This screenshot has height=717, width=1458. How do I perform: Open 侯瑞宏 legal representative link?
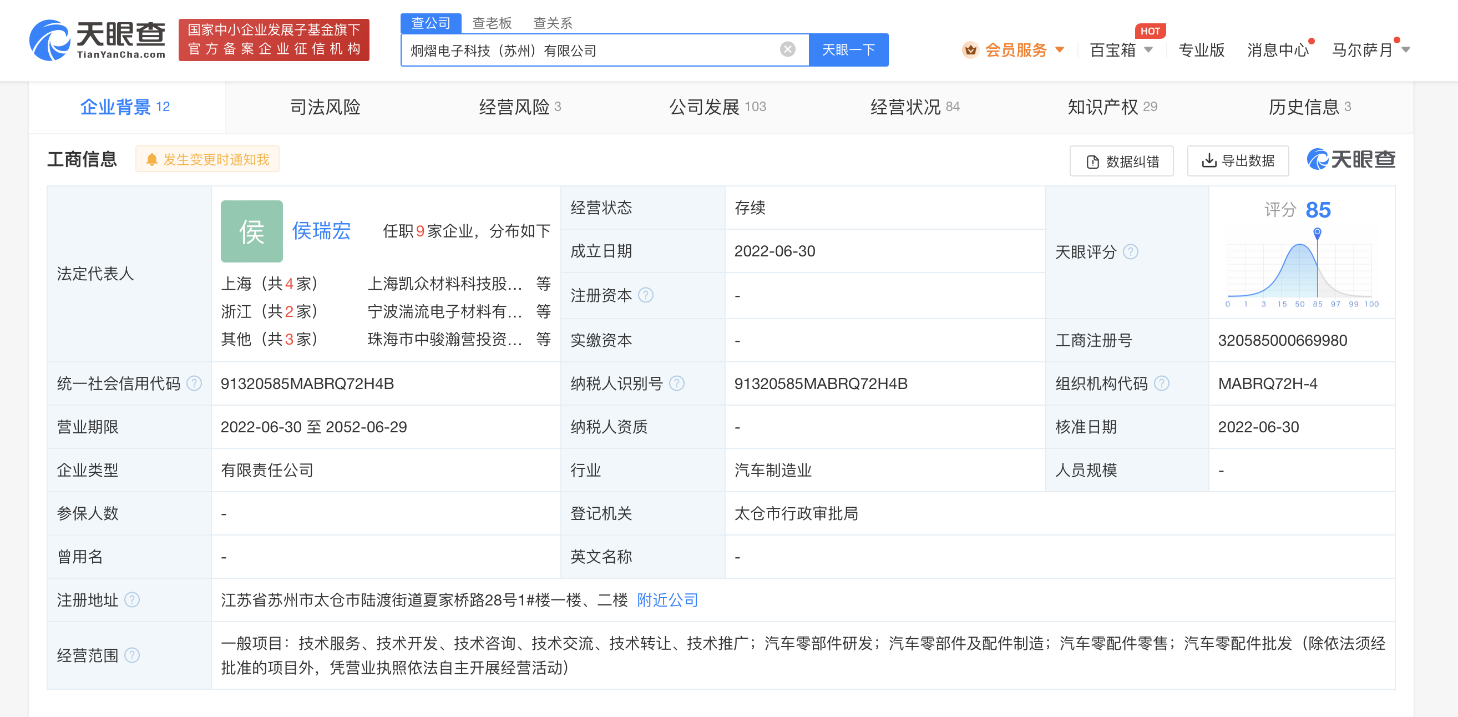click(321, 231)
